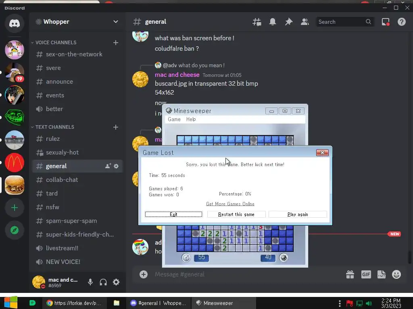The image size is (413, 309).
Task: Switch to Discord #general taskbar item
Action: (159, 303)
